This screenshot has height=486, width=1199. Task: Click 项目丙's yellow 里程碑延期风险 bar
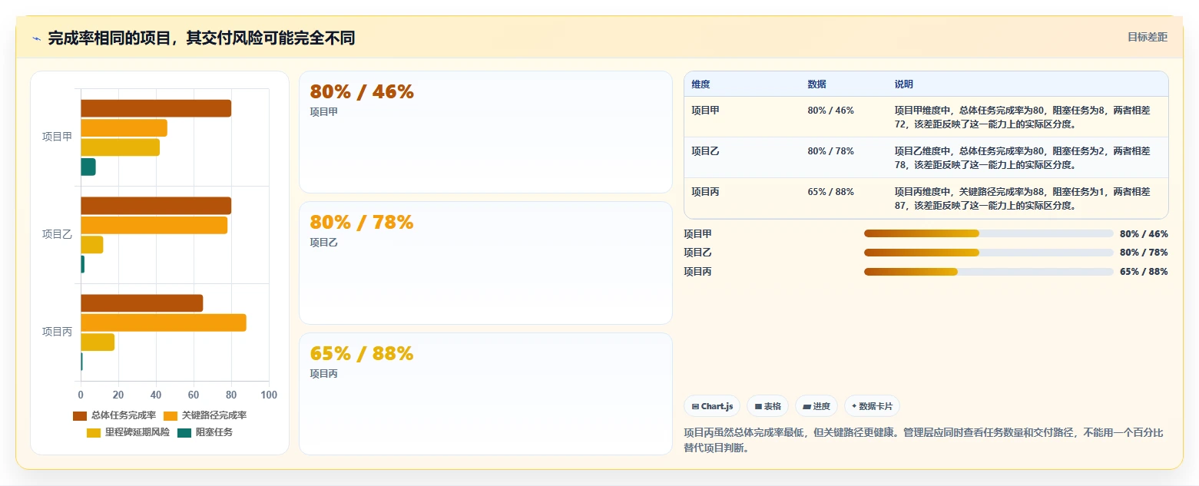[x=98, y=342]
